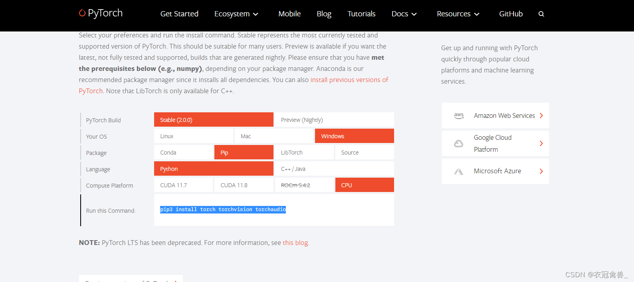Open Mobile page in navigation

tap(289, 14)
